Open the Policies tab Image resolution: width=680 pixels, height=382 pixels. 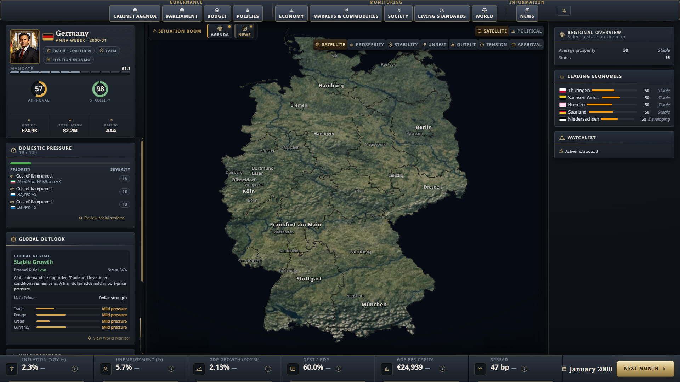coord(248,13)
